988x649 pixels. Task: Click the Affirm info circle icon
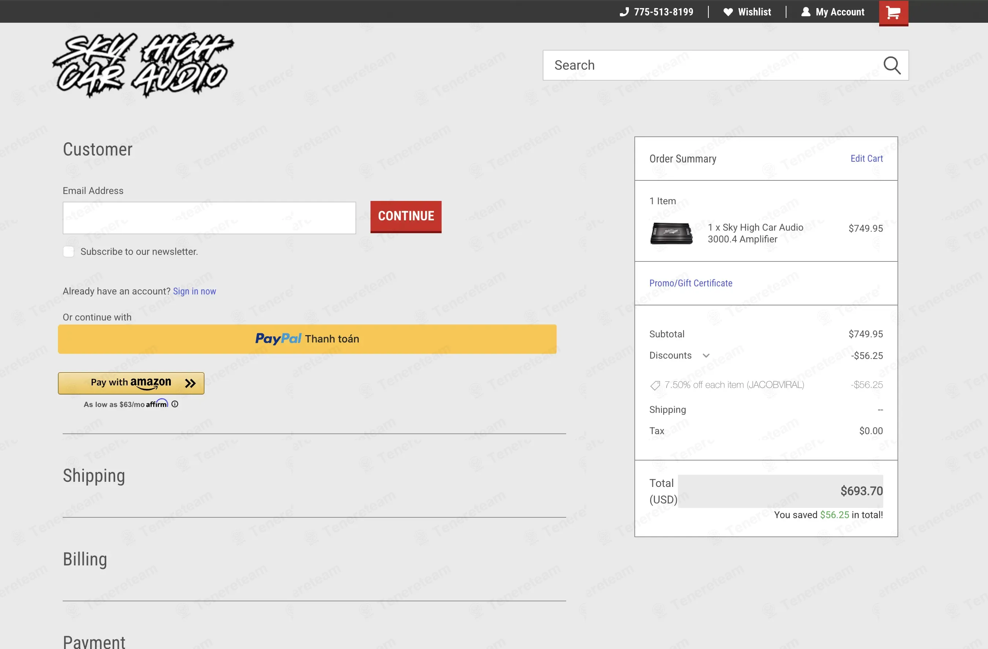(175, 404)
